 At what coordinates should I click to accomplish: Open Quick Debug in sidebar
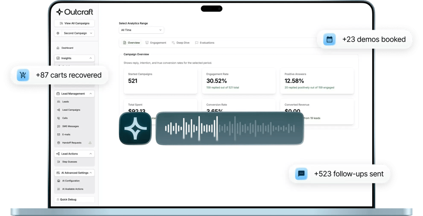pyautogui.click(x=74, y=200)
